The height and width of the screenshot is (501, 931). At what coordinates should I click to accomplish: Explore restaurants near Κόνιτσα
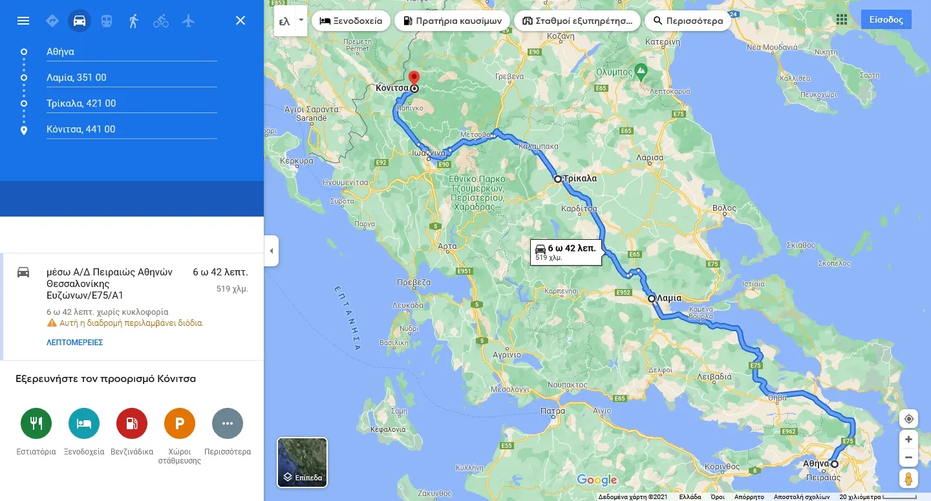[36, 424]
